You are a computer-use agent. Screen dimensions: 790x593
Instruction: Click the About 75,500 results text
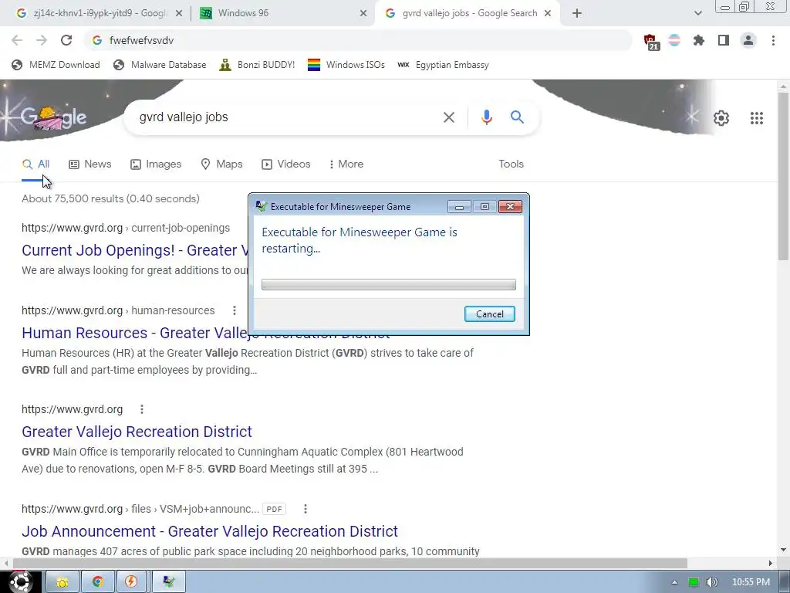coord(110,198)
